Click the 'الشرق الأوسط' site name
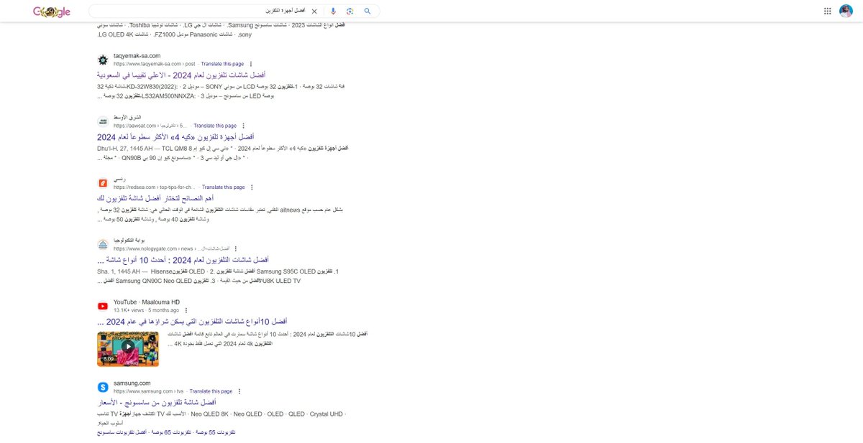This screenshot has height=443, width=863. click(127, 117)
